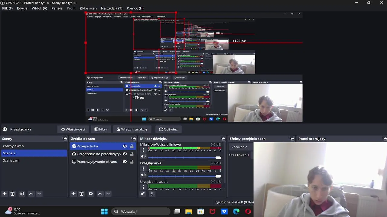This screenshot has width=387, height=217.
Task: Click the Wyszukaj taskbar search box
Action: [x=141, y=212]
